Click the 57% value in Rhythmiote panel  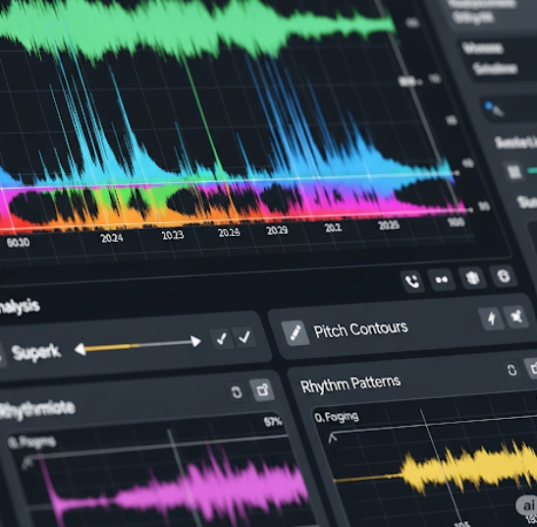pyautogui.click(x=273, y=422)
